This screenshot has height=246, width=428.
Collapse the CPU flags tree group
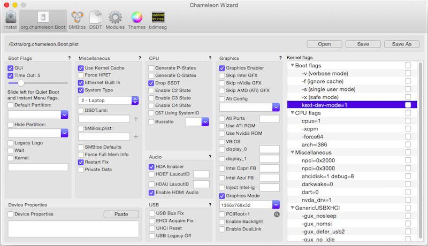point(292,113)
